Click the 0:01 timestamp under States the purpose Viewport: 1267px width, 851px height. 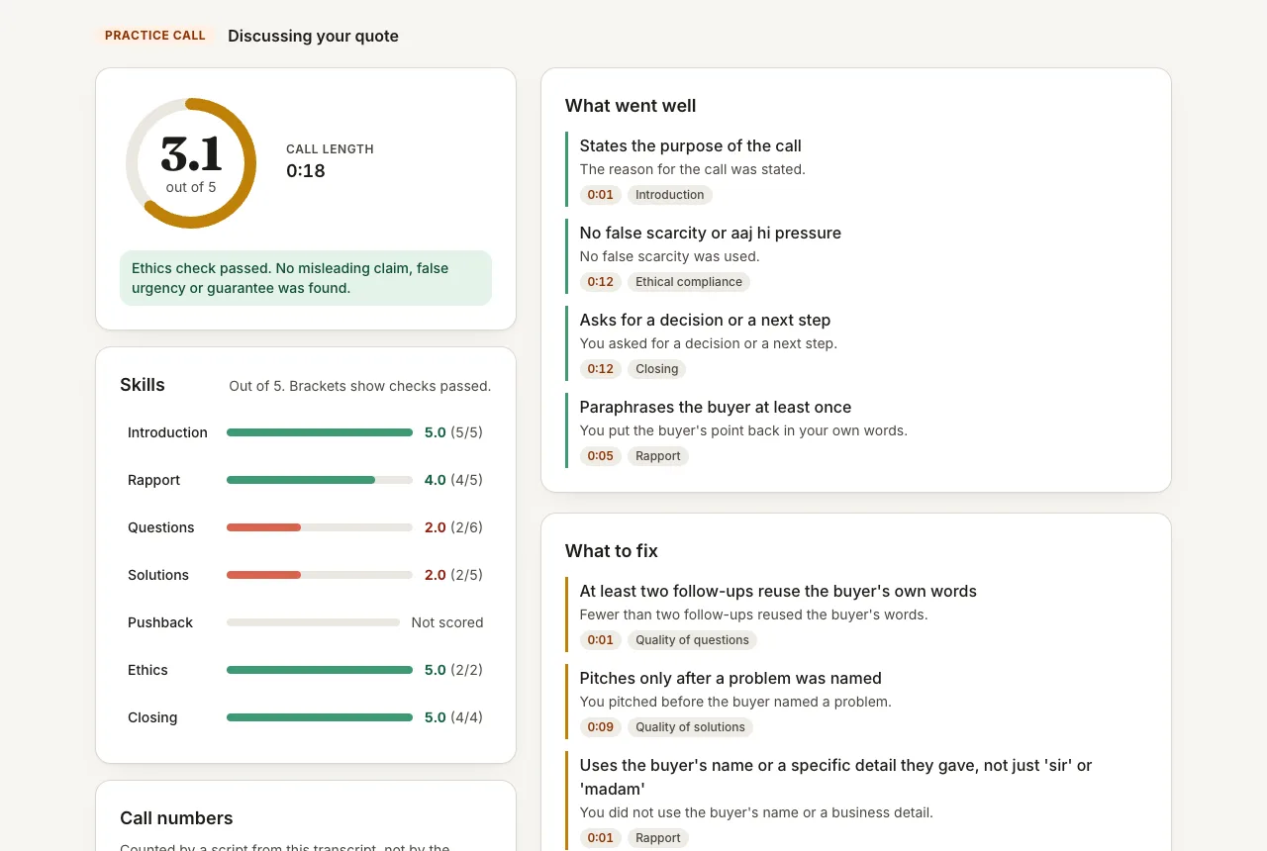tap(600, 195)
